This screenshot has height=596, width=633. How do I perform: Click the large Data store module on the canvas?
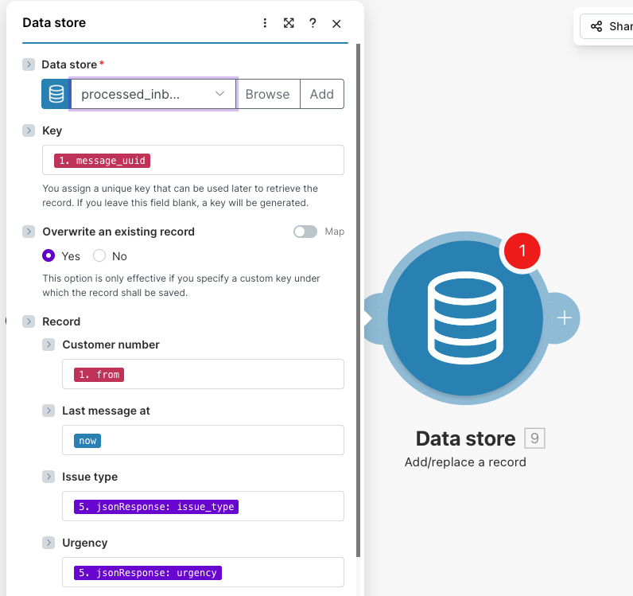[465, 318]
